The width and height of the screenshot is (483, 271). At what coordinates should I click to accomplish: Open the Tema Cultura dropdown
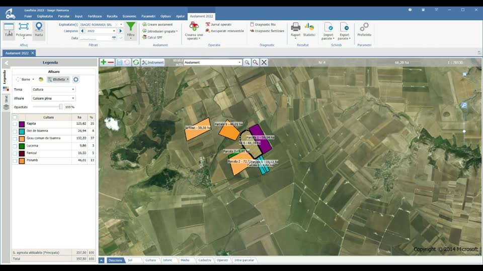(x=54, y=89)
